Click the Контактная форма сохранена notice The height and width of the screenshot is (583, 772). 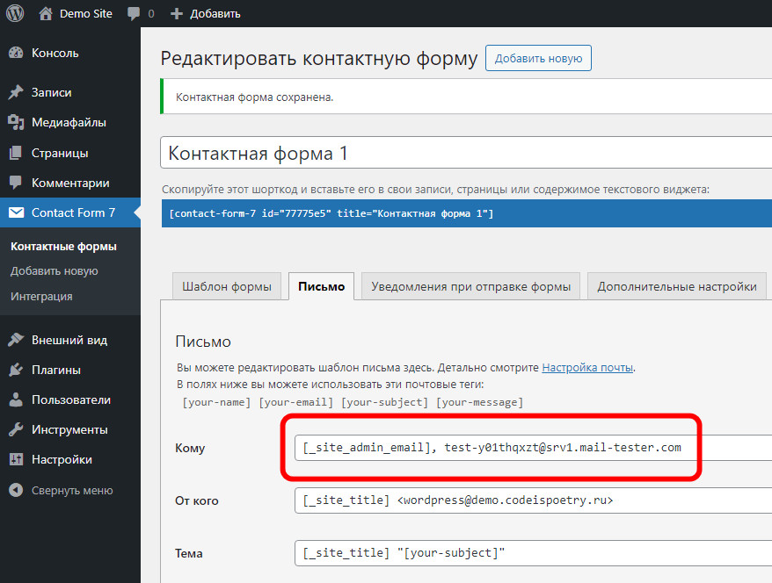coord(466,97)
